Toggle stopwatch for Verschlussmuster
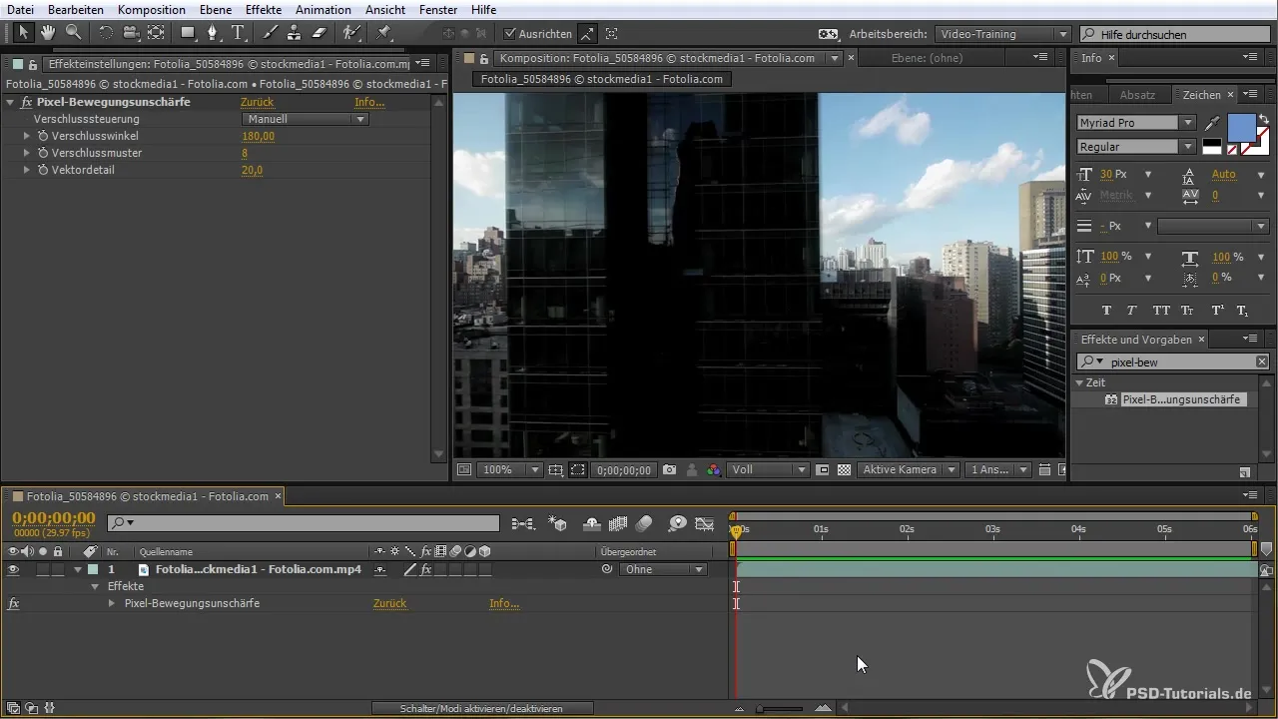1278x719 pixels. (43, 153)
